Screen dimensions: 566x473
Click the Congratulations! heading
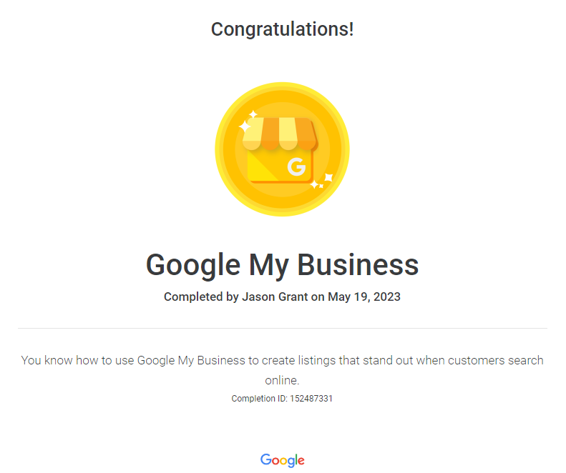pos(282,29)
